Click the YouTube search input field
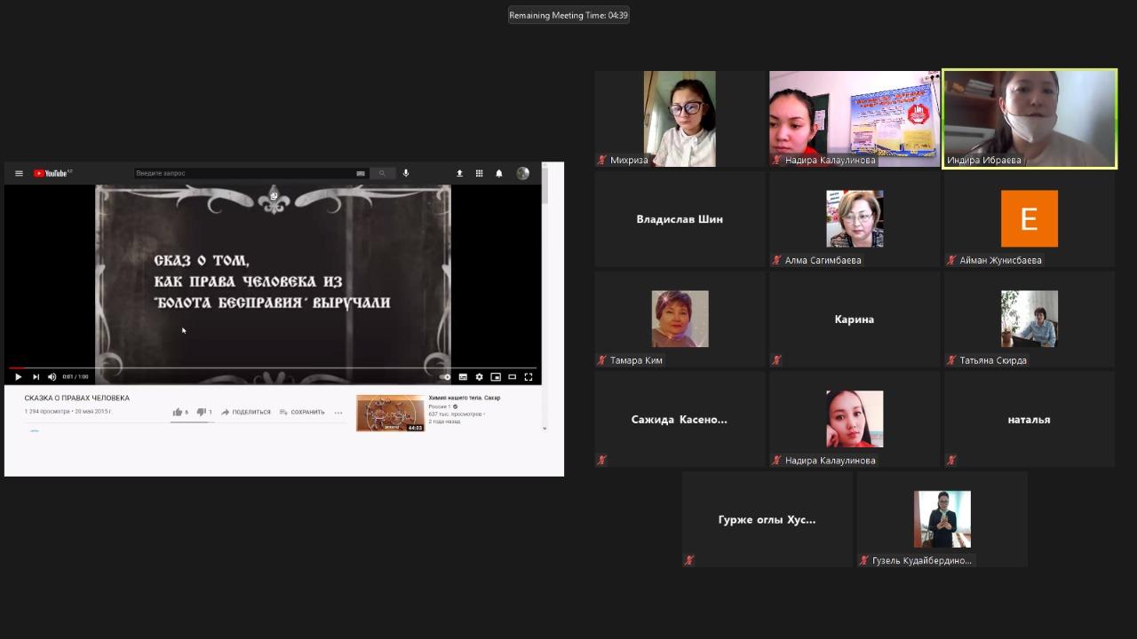The image size is (1137, 639). click(x=244, y=173)
